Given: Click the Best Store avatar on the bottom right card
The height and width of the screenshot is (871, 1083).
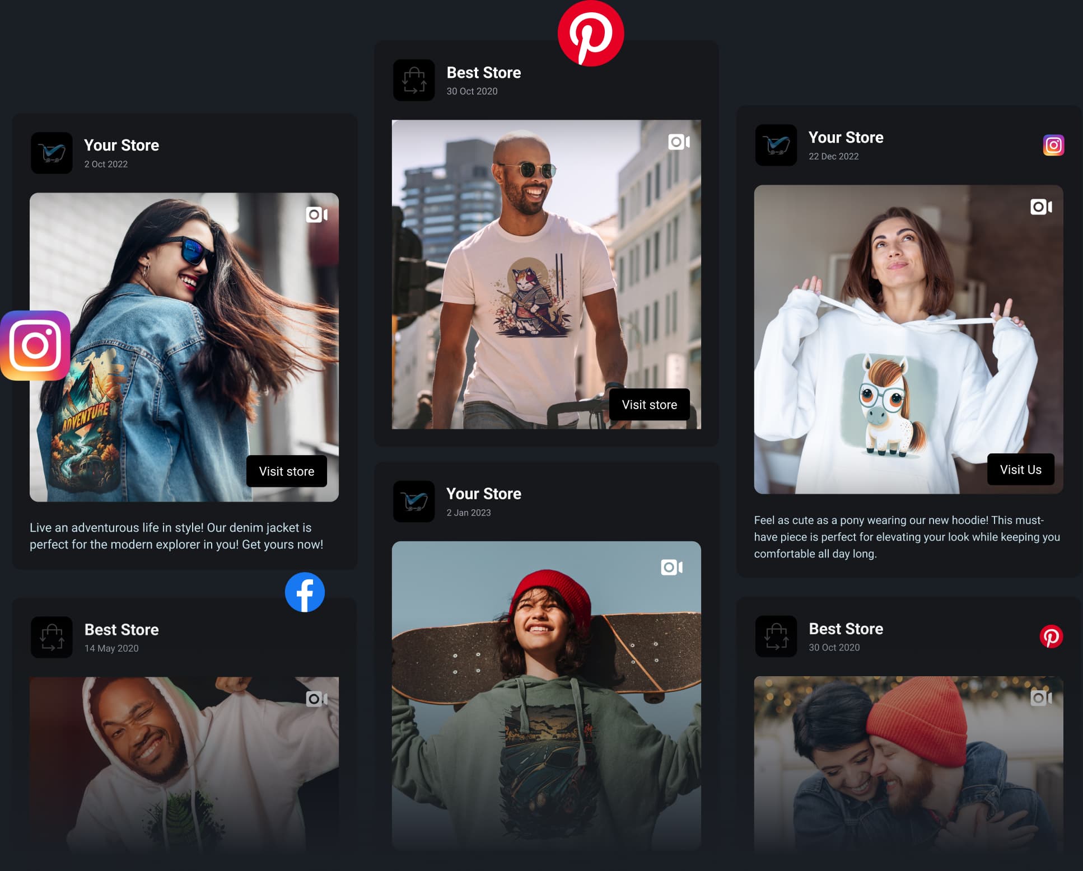Looking at the screenshot, I should coord(776,636).
